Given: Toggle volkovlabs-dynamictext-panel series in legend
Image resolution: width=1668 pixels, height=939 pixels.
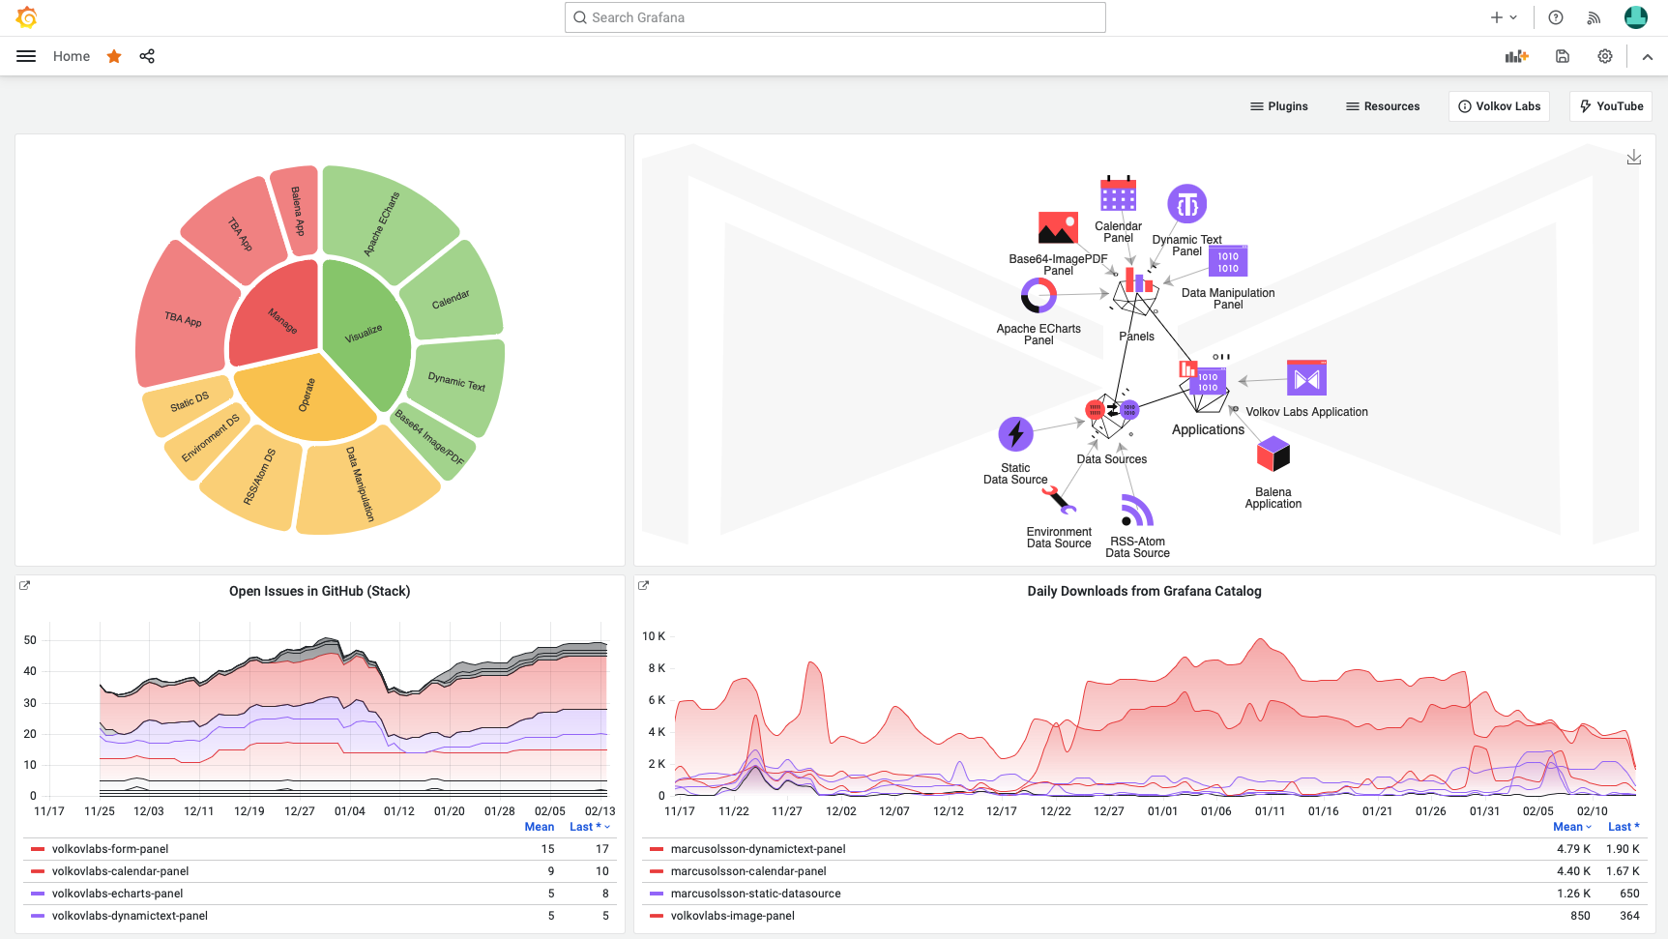Looking at the screenshot, I should [x=130, y=916].
